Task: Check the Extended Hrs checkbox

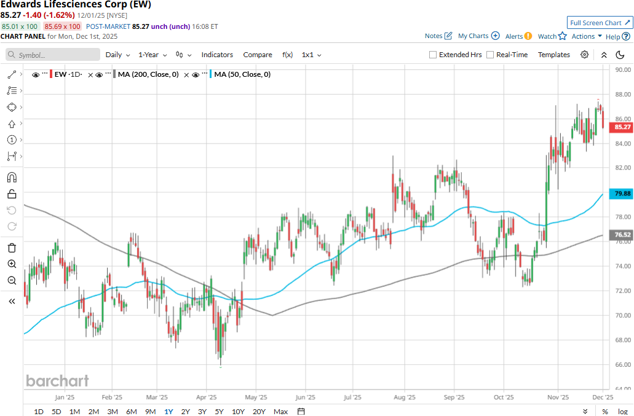Action: pyautogui.click(x=433, y=55)
